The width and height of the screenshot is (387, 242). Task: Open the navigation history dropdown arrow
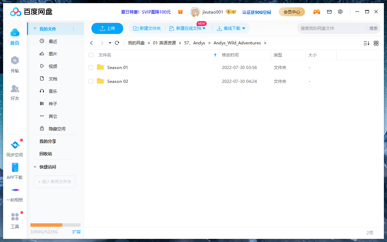click(110, 43)
